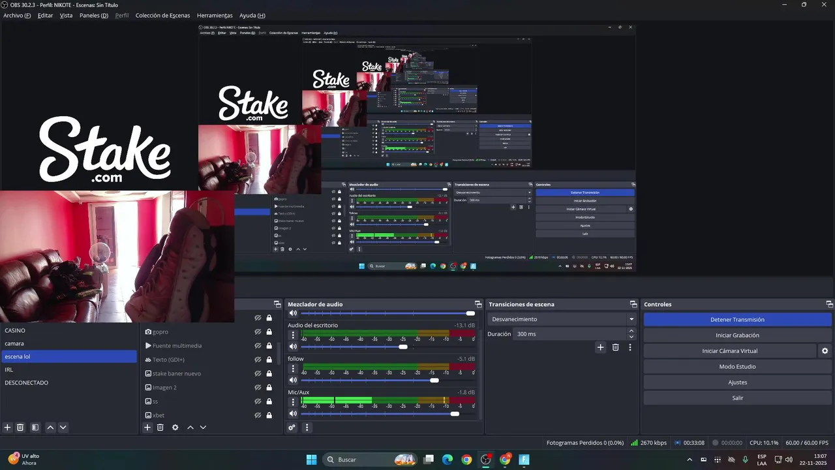
Task: Open the Herramientas menu
Action: [215, 15]
